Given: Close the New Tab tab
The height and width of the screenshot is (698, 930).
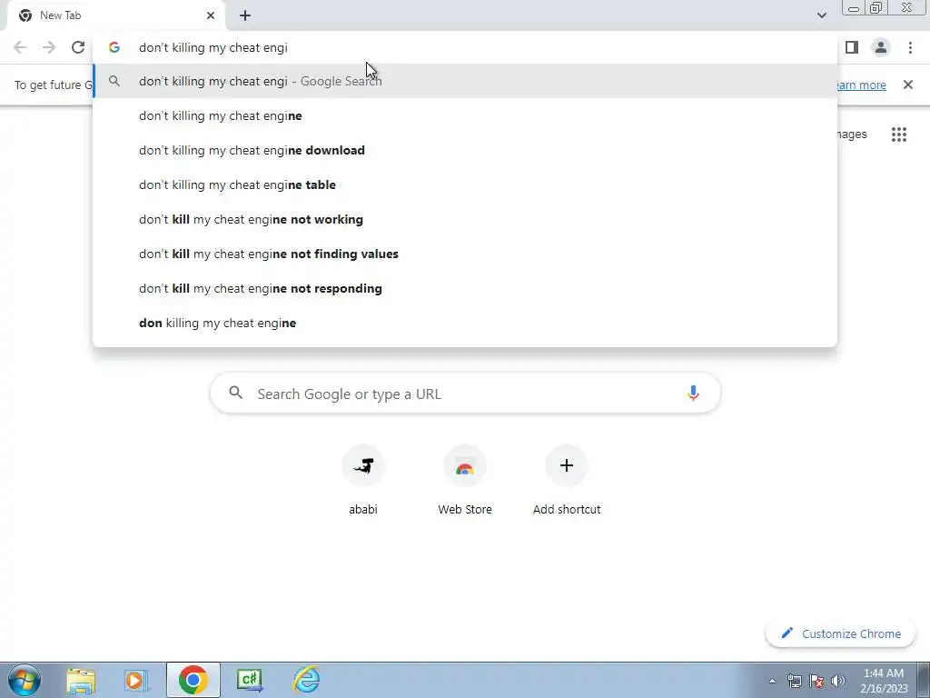Looking at the screenshot, I should click(211, 15).
